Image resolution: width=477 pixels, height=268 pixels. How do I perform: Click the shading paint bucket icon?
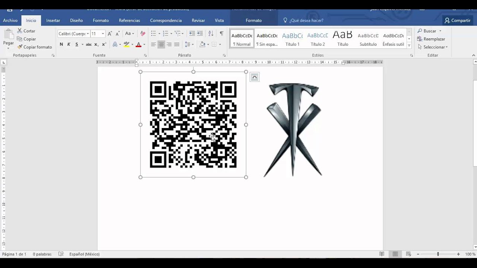(202, 44)
